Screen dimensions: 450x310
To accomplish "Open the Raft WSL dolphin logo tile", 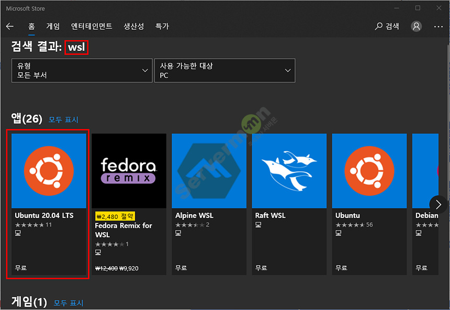I will coord(289,171).
